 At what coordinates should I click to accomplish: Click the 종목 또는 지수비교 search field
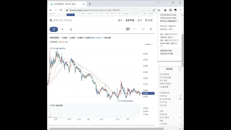(63, 20)
